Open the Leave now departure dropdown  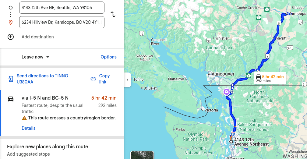coord(35,57)
